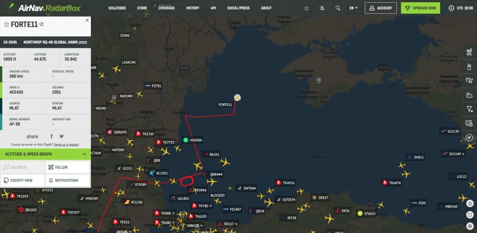Screen dimensions: 477x233
Task: Select the TK4916 flight label
Action: [285, 183]
